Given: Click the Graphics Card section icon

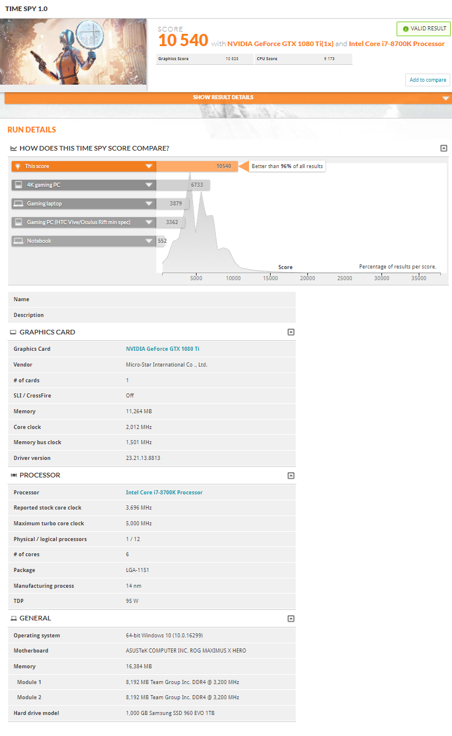Looking at the screenshot, I should tap(13, 332).
